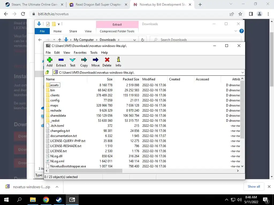Open the Info toolbar icon in 7-Zip
Image resolution: width=274 pixels, height=205 pixels.
click(x=118, y=60)
